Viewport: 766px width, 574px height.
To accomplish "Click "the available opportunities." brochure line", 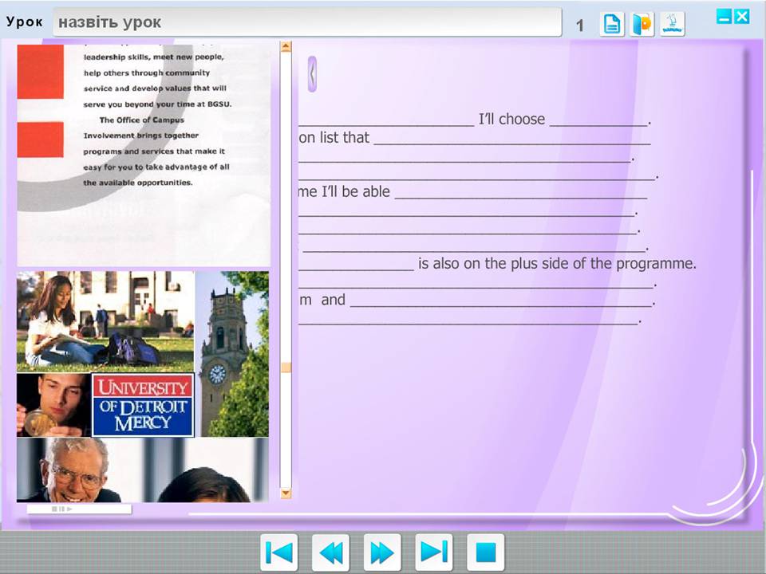I will [138, 183].
